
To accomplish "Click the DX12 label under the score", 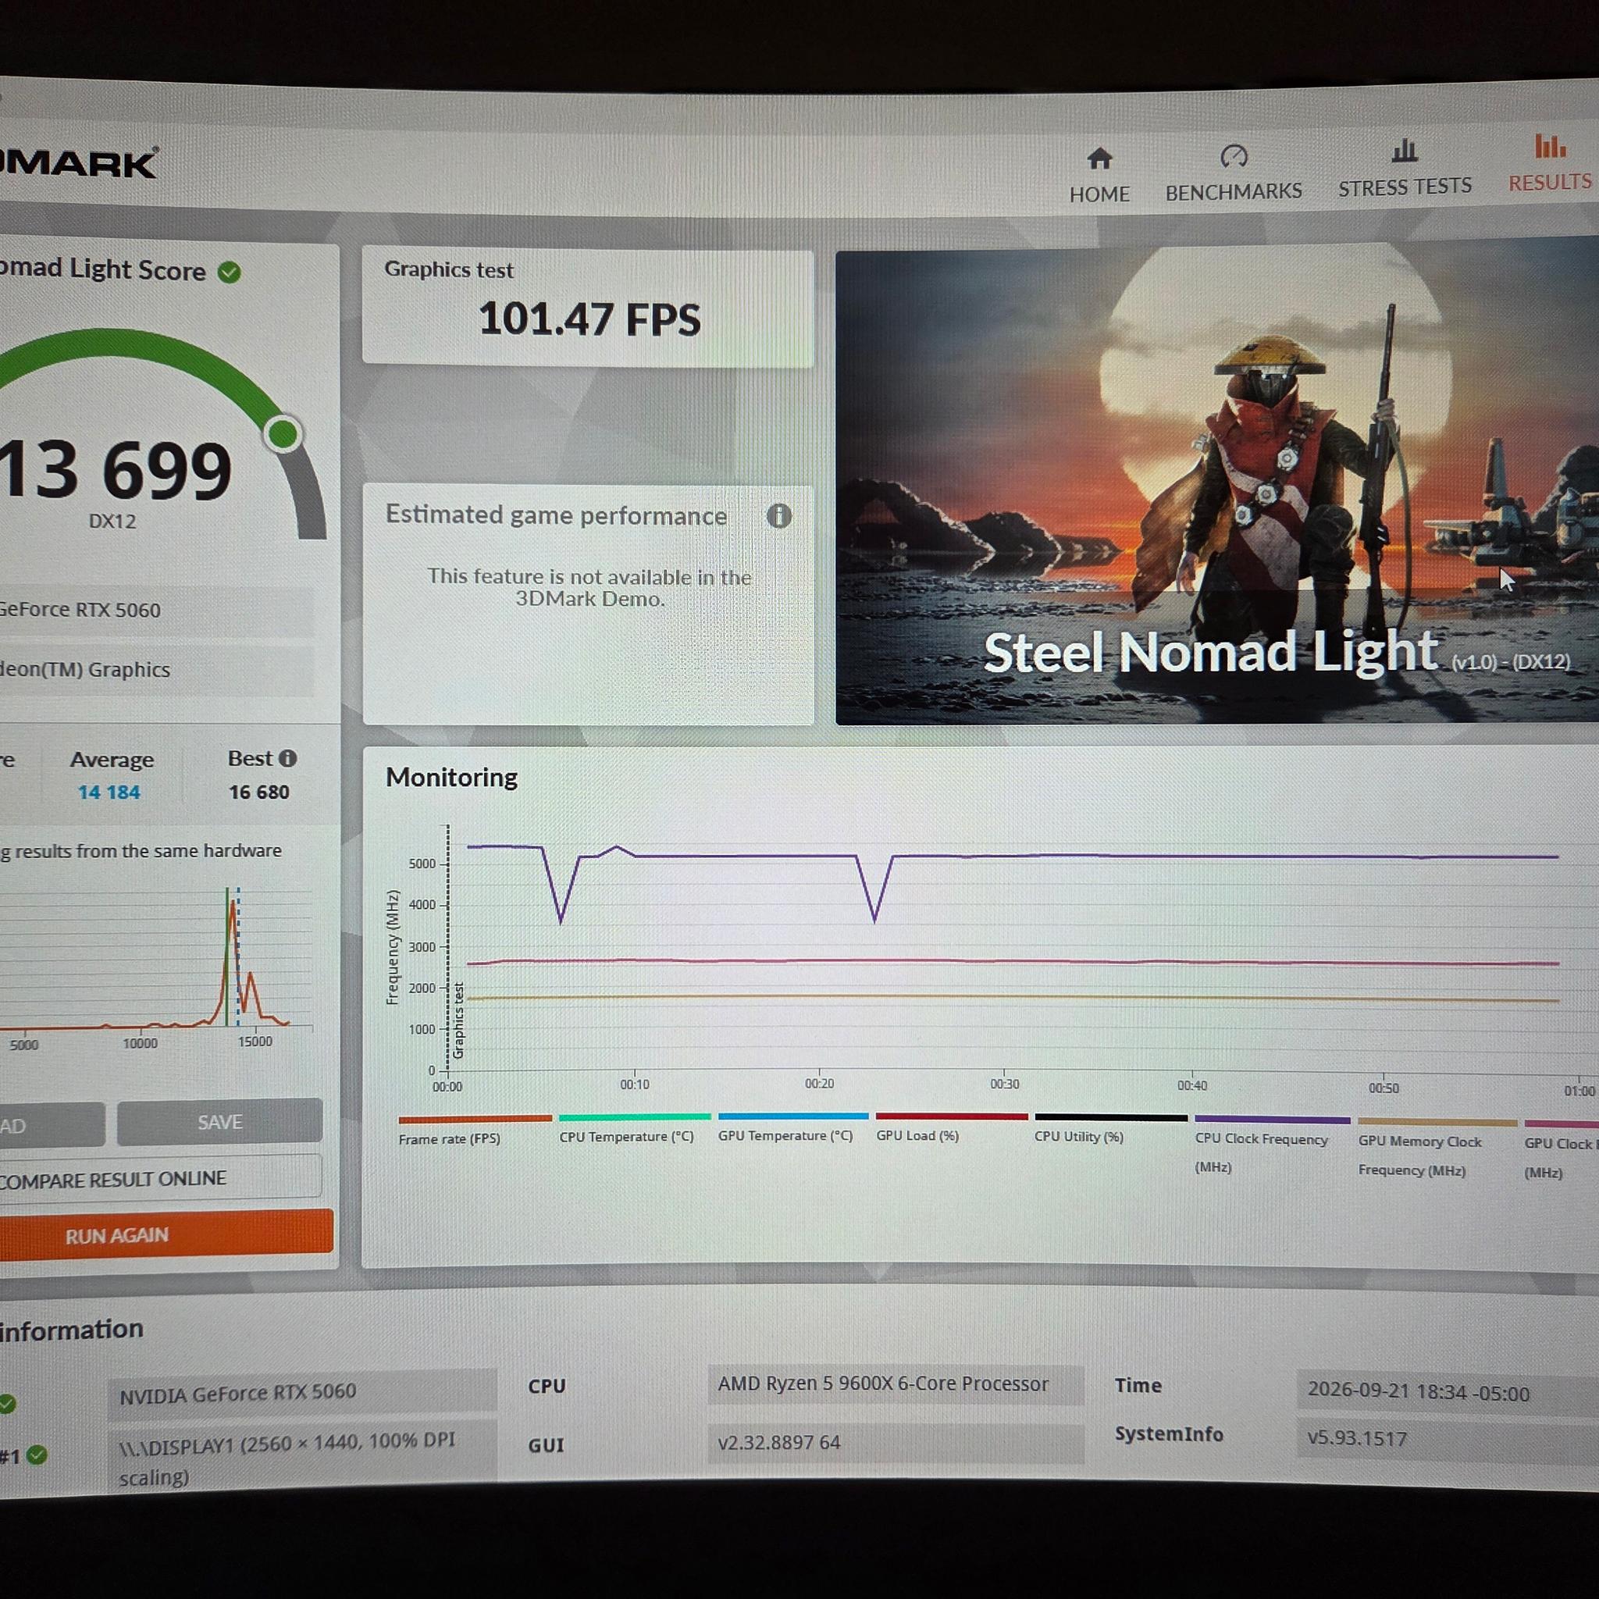I will 112,522.
